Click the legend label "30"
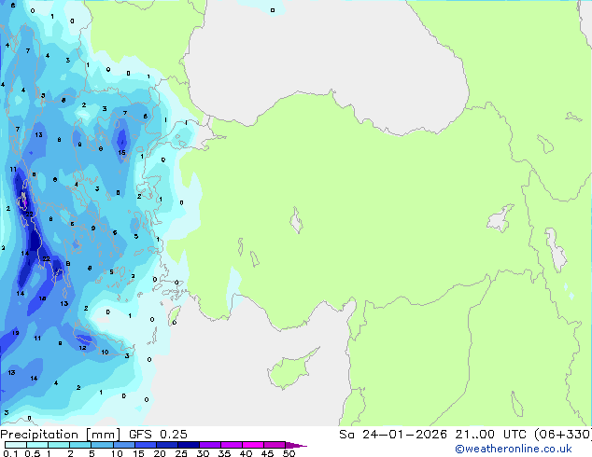The image size is (592, 457). (x=203, y=453)
